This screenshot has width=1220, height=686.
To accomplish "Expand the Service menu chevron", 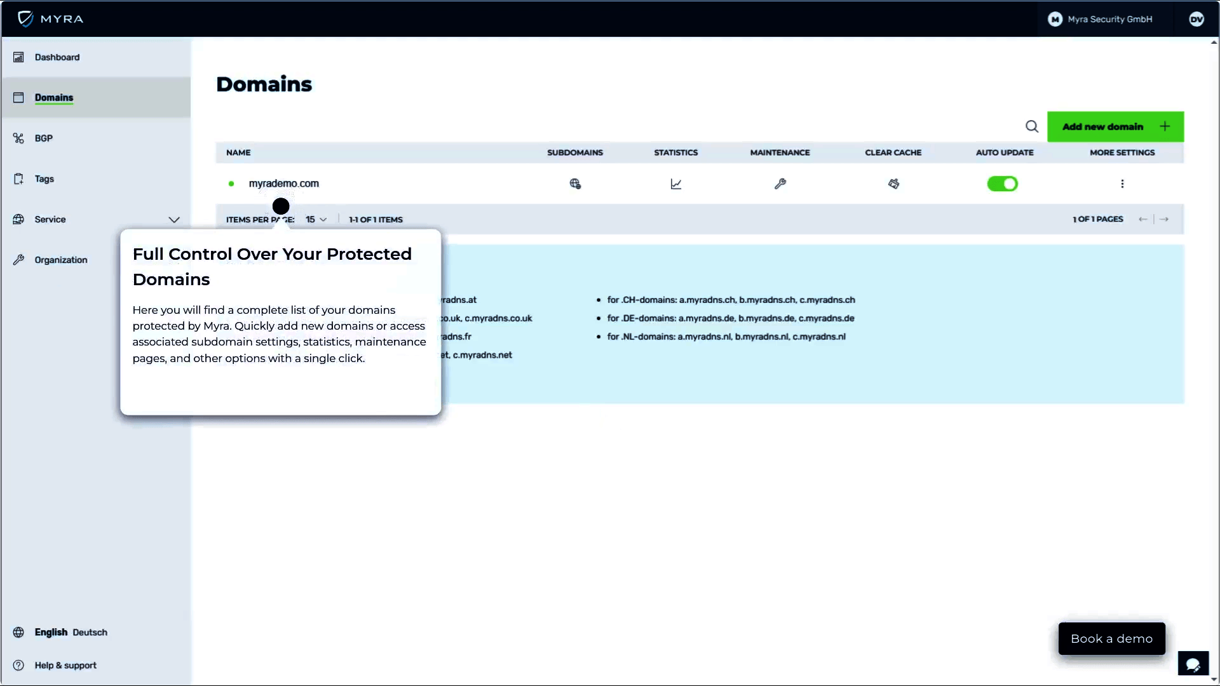I will (174, 219).
